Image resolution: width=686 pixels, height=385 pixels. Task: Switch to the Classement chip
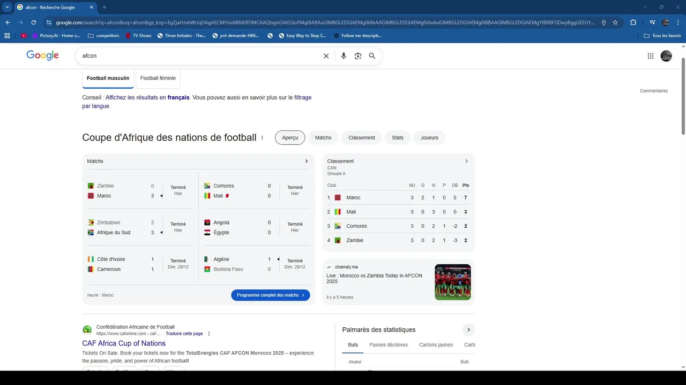tap(362, 137)
